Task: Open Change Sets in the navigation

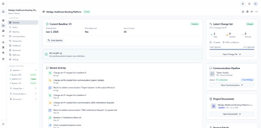Action: 23,41
